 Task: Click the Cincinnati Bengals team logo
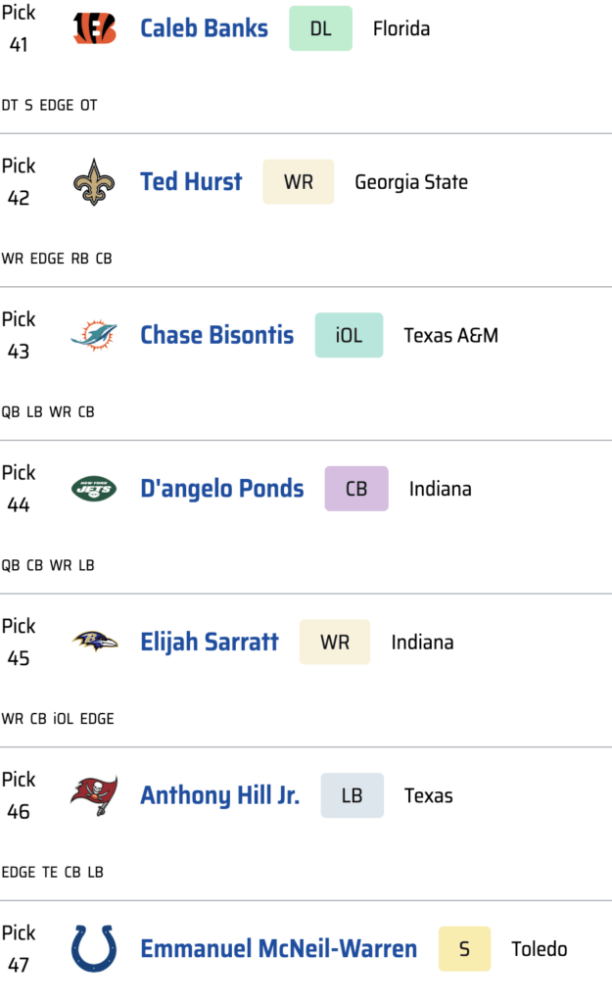[x=94, y=29]
